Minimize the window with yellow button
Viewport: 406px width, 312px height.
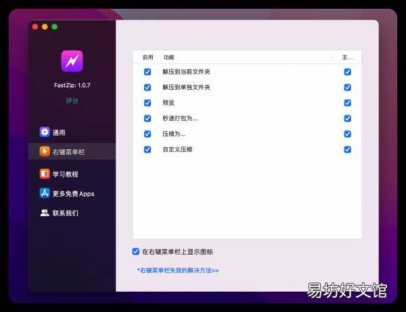(45, 26)
